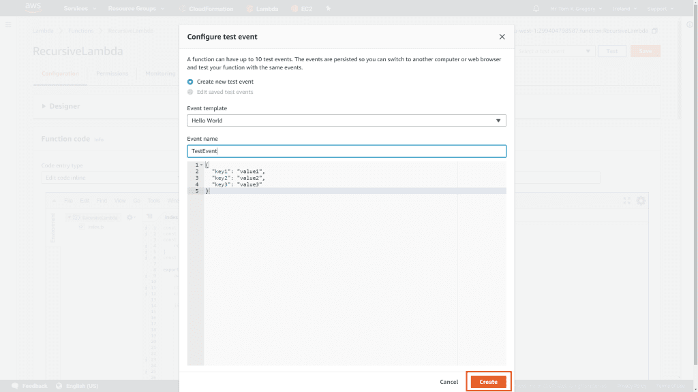The height and width of the screenshot is (392, 698).
Task: Collapse JSON block with line 1 fold arrow
Action: pos(202,165)
